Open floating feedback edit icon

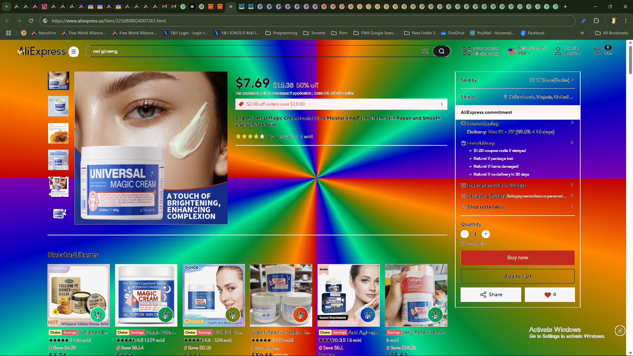[x=620, y=330]
